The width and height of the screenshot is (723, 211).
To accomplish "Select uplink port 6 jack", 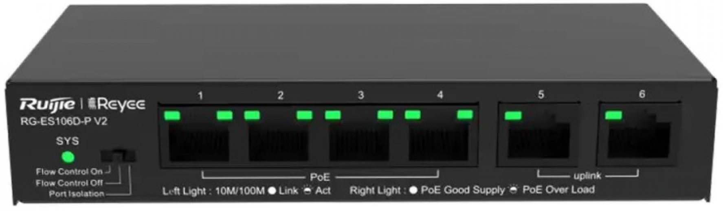I will [x=638, y=140].
